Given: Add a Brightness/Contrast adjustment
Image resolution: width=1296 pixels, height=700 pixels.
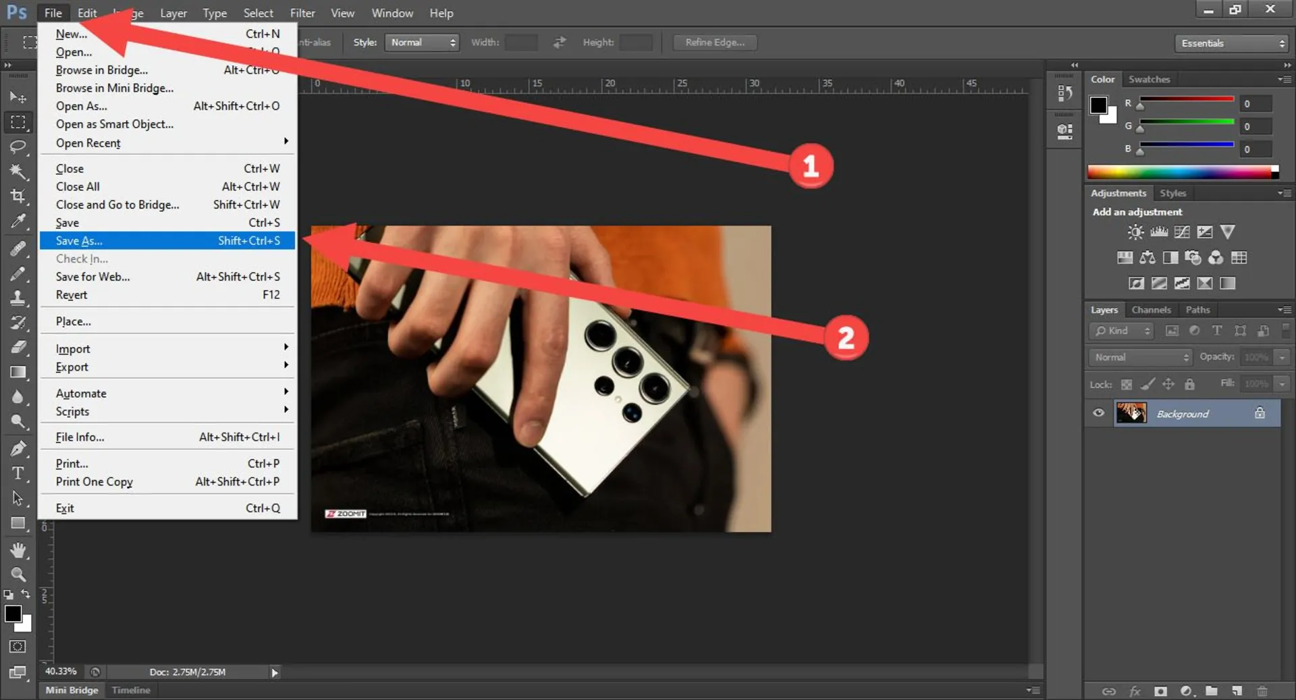Looking at the screenshot, I should tap(1135, 232).
